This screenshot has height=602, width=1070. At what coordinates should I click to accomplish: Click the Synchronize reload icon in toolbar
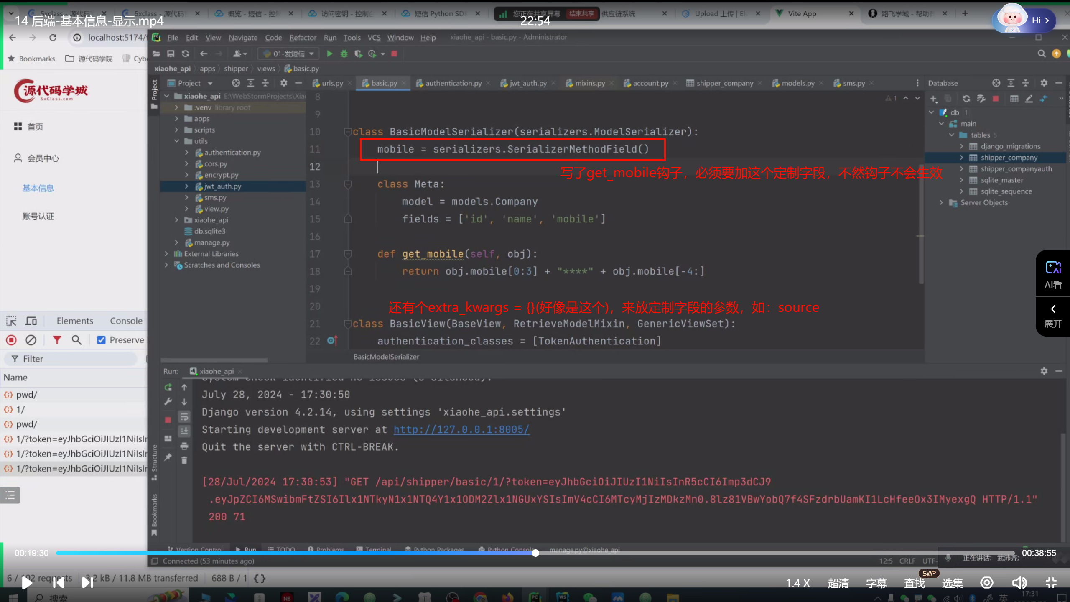(185, 54)
